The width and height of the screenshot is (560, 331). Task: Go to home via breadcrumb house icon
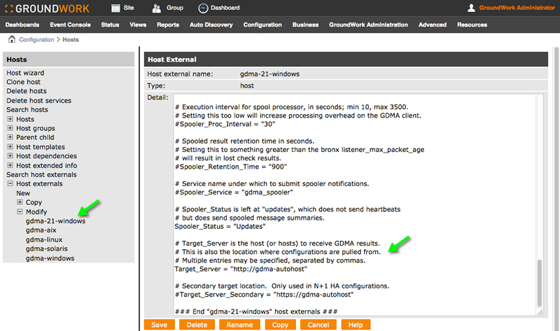(x=12, y=39)
